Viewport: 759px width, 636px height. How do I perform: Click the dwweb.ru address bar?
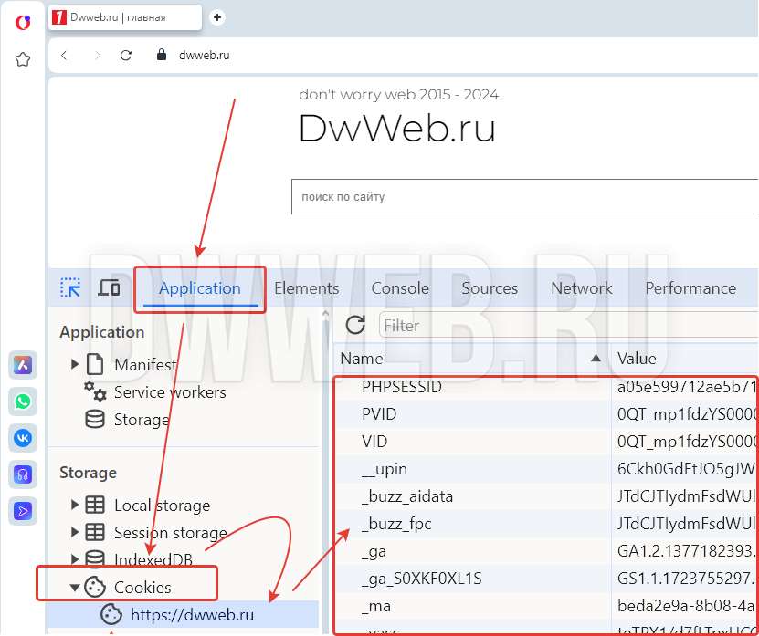[205, 55]
